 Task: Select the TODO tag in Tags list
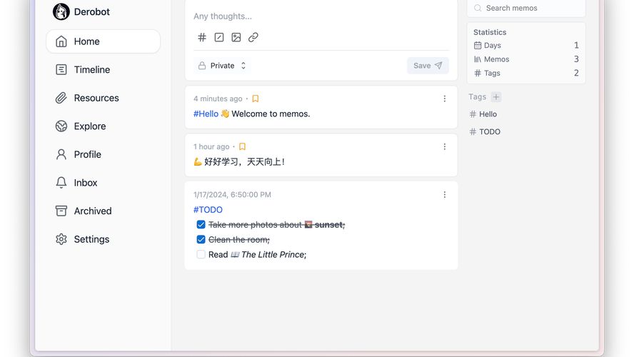click(489, 131)
